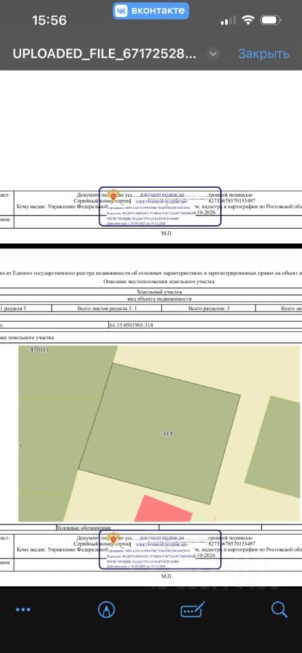
Task: Close the document with Закрыть
Action: [263, 54]
